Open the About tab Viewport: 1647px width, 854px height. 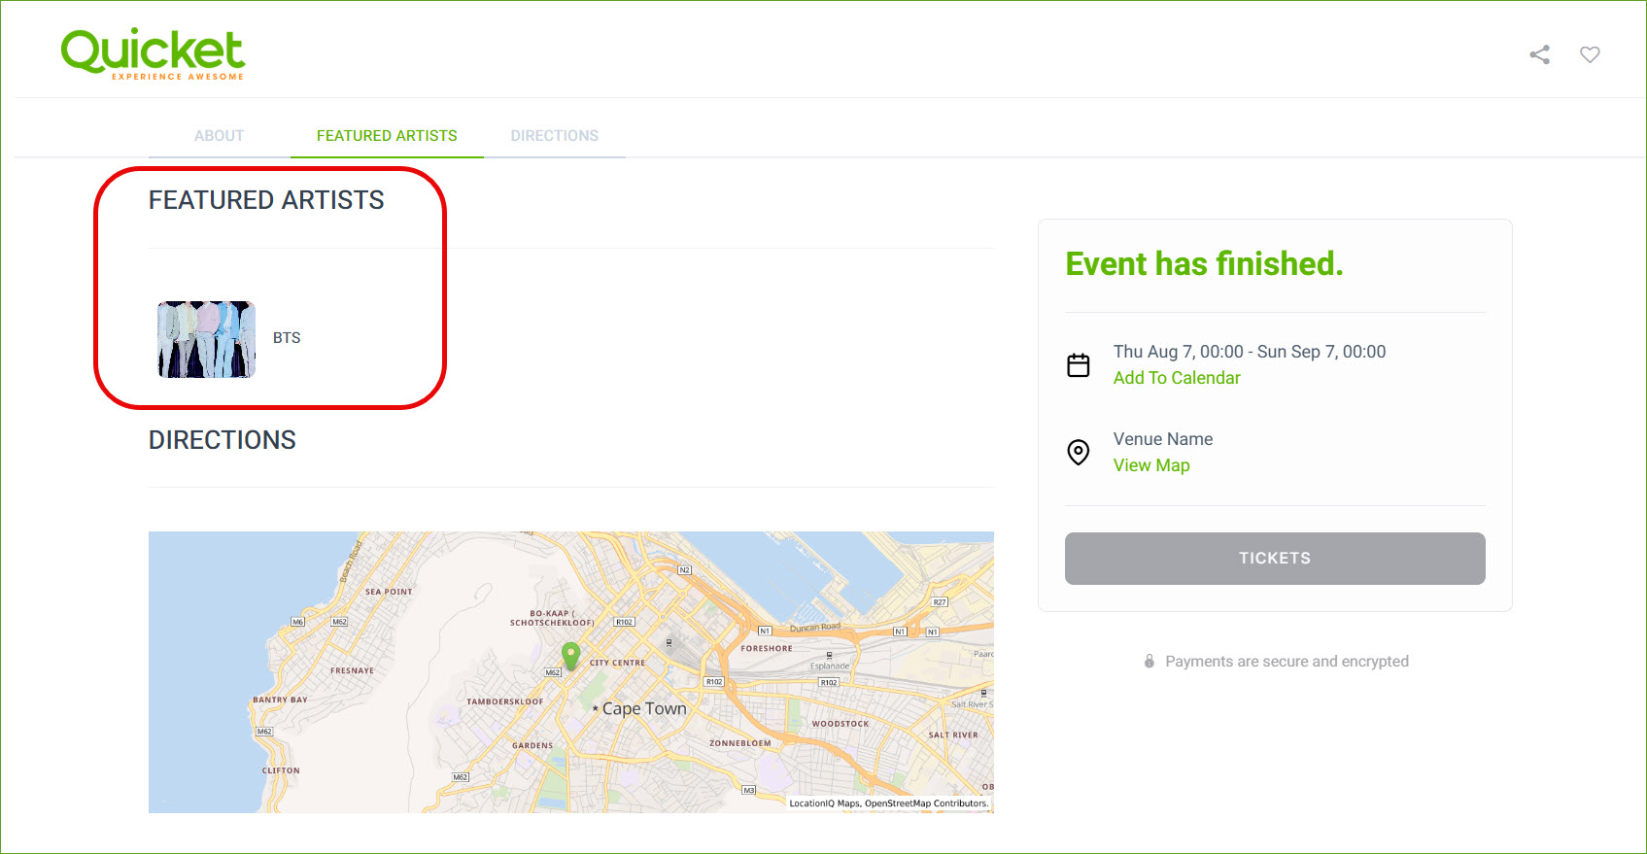219,136
